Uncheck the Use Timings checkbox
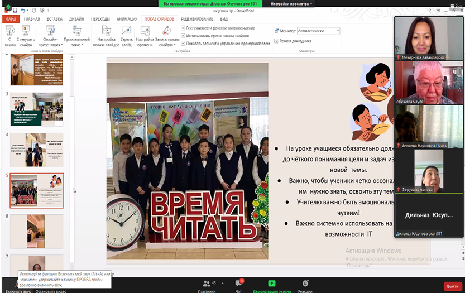This screenshot has width=465, height=293. pos(184,36)
